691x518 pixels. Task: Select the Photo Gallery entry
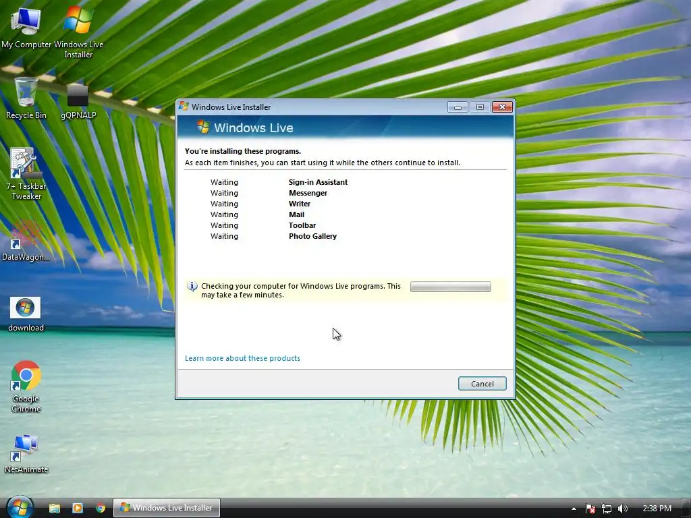click(x=312, y=236)
